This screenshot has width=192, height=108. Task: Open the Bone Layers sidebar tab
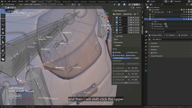[x=142, y=30]
